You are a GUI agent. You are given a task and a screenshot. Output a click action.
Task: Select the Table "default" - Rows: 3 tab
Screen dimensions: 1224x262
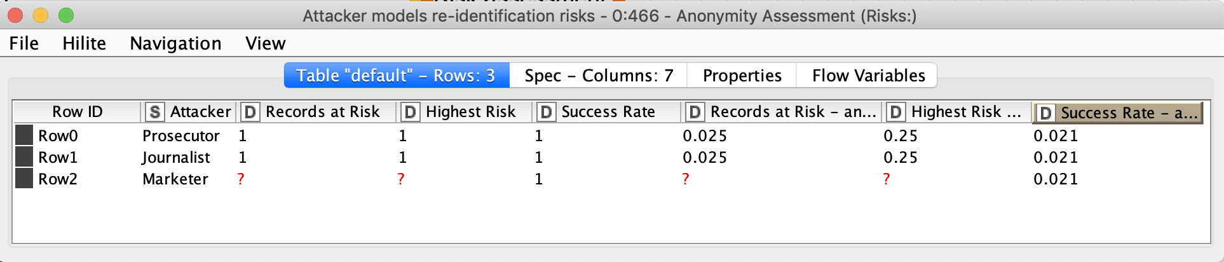397,76
